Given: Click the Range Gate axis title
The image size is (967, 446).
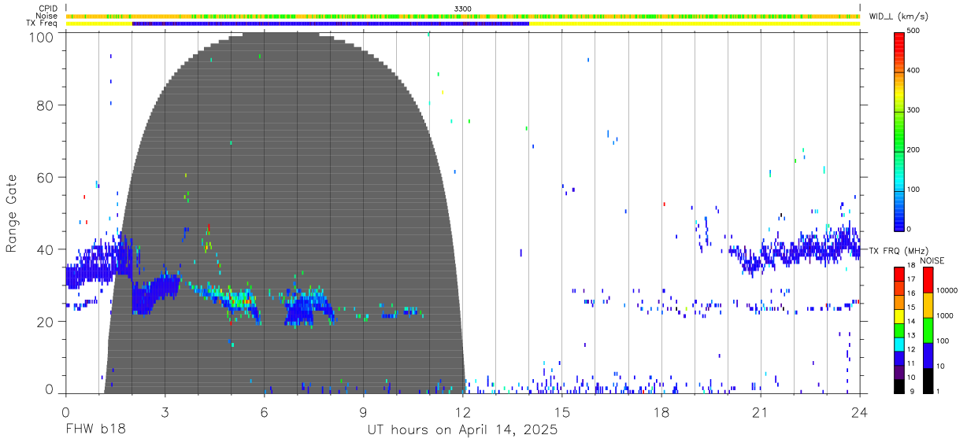Looking at the screenshot, I should click(x=12, y=213).
